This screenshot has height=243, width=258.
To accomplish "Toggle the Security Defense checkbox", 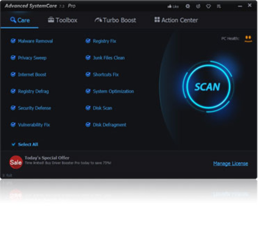I will [13, 108].
